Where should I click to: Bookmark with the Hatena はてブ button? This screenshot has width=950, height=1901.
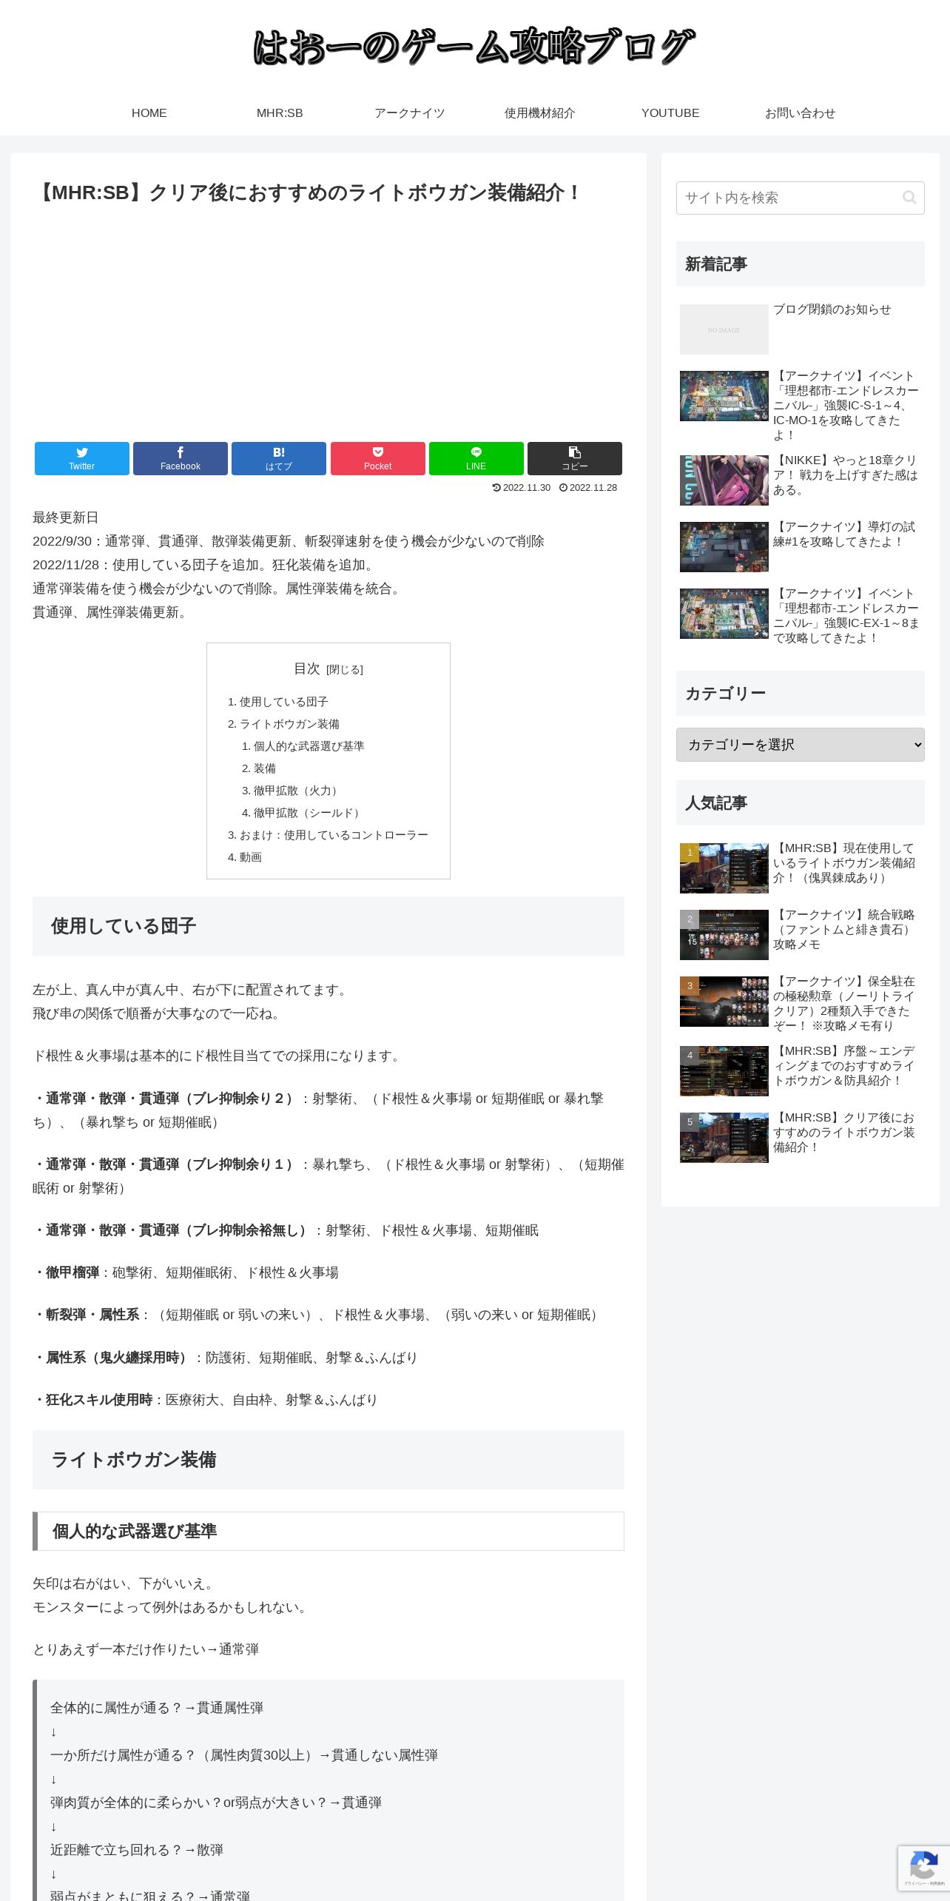(x=278, y=458)
